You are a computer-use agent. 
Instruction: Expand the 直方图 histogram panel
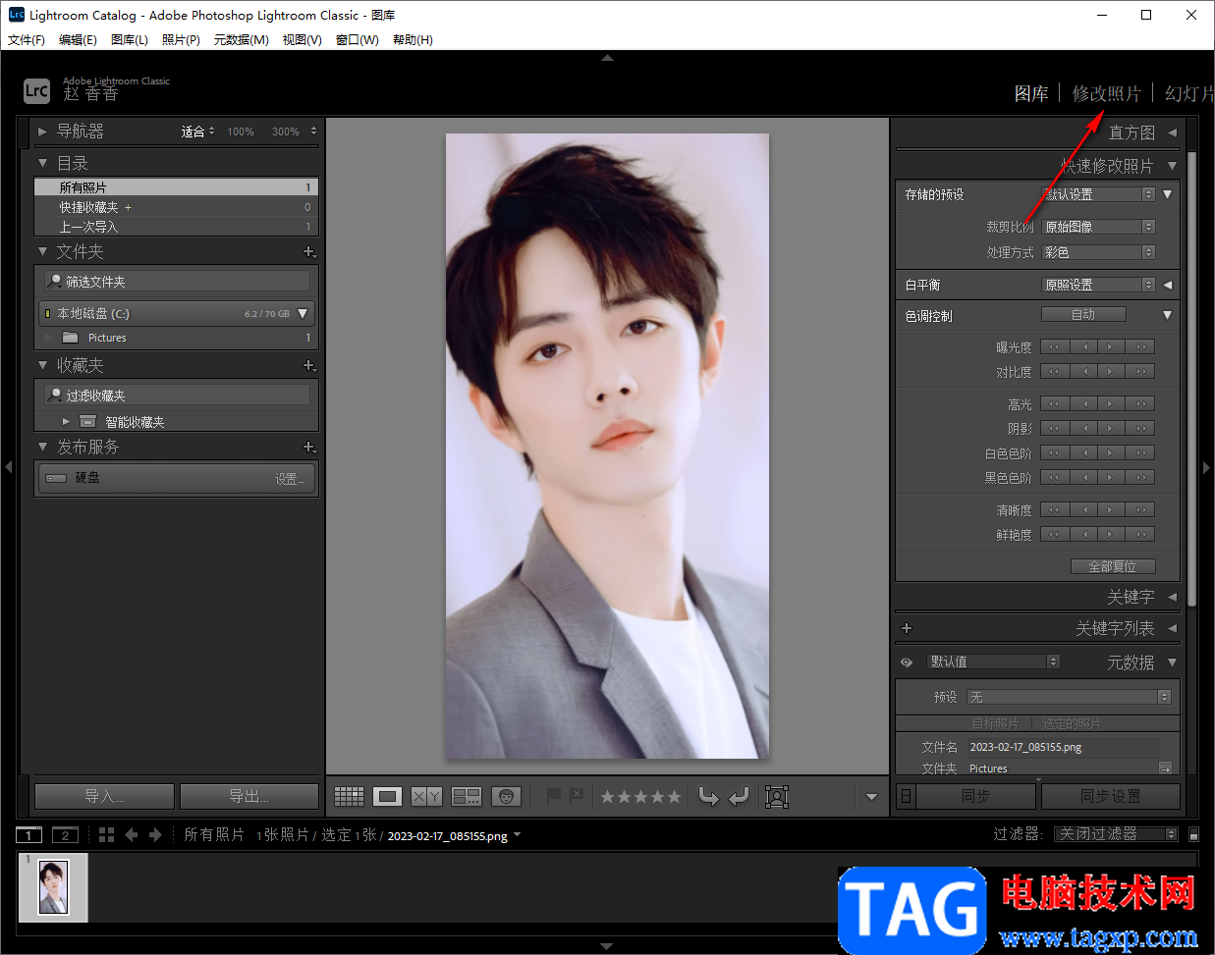click(x=1172, y=133)
